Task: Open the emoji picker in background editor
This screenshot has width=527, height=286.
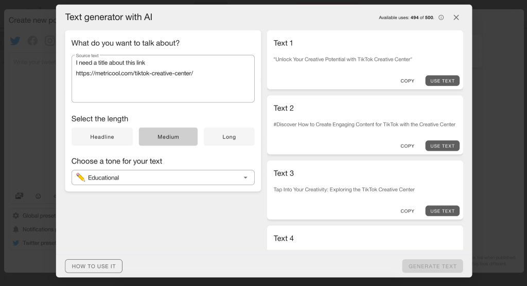Action: [38, 196]
